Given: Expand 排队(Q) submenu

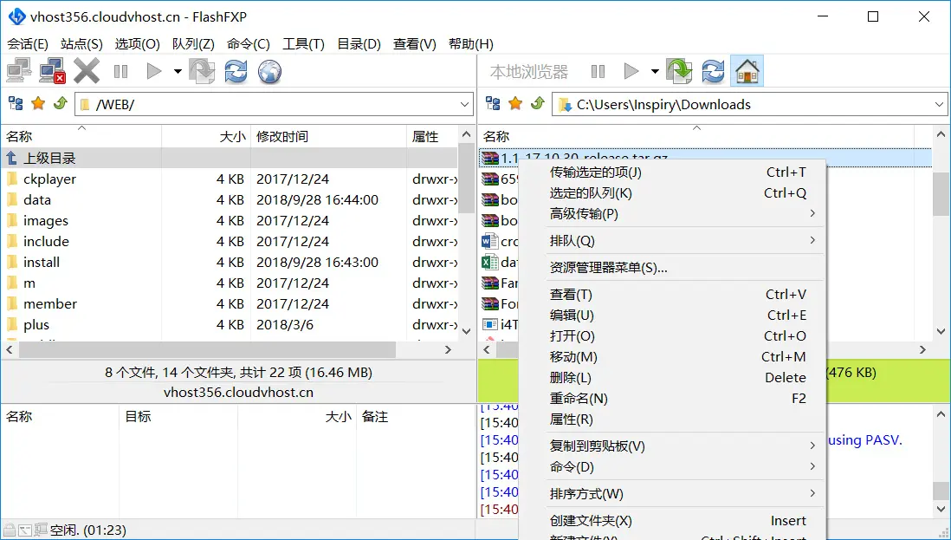Looking at the screenshot, I should pos(673,241).
